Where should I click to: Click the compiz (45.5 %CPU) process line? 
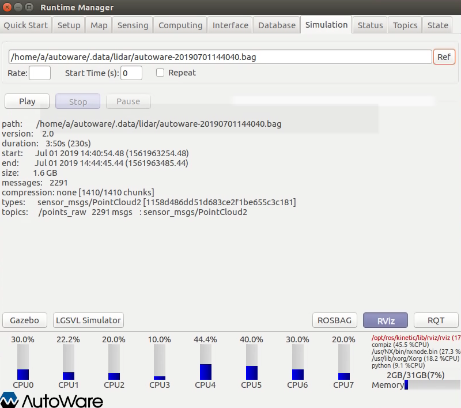pos(400,345)
